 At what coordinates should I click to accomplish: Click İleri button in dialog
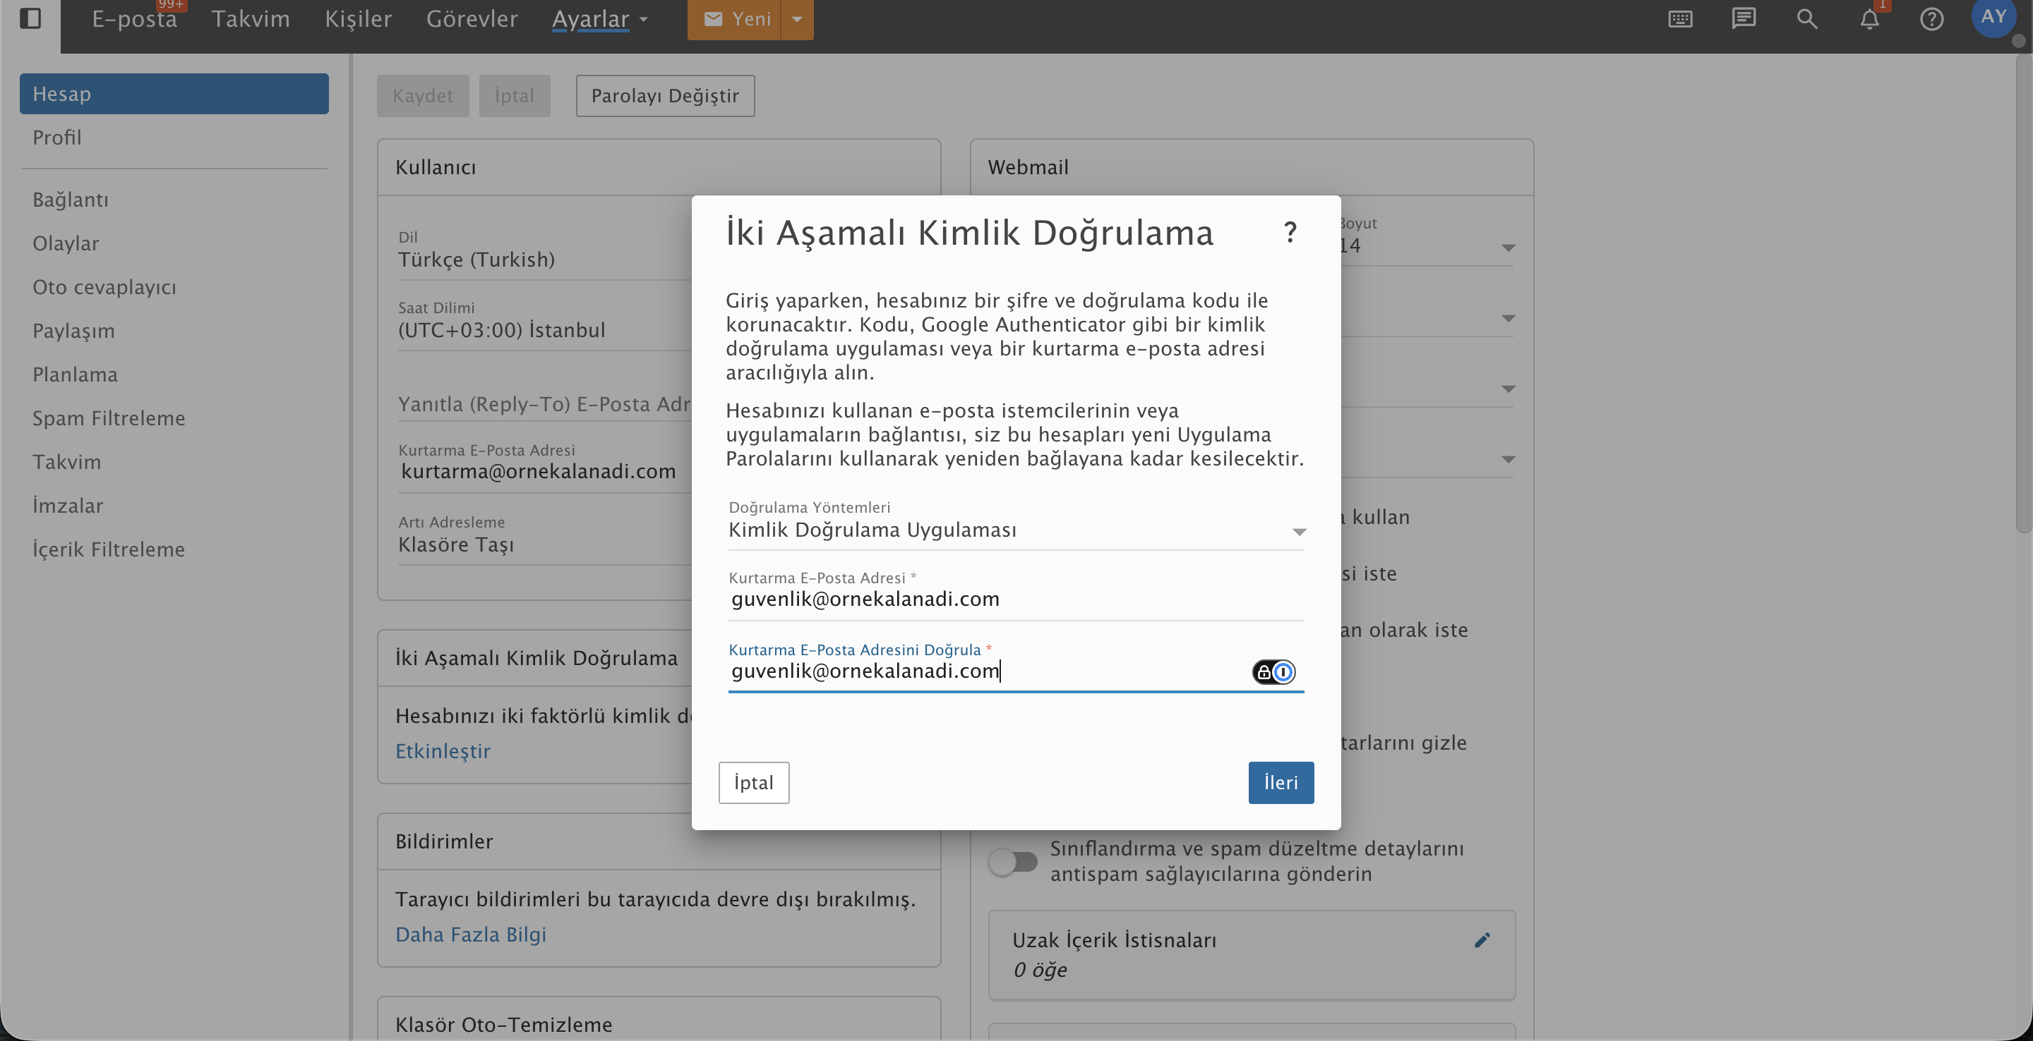pos(1280,782)
